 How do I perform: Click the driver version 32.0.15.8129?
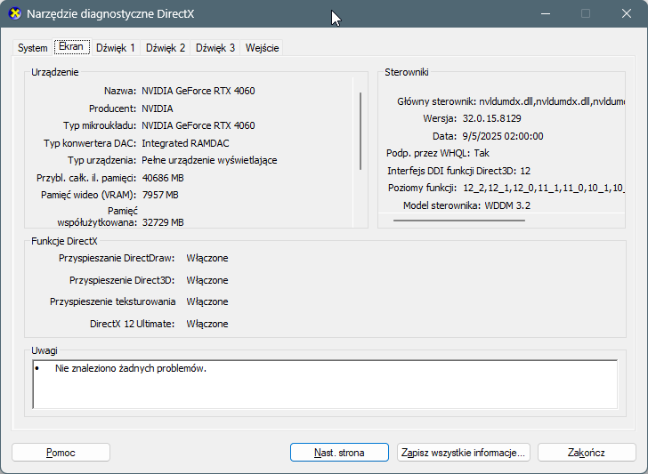coord(491,119)
